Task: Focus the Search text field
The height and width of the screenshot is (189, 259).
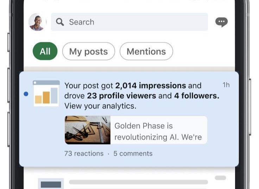Action: 134,22
